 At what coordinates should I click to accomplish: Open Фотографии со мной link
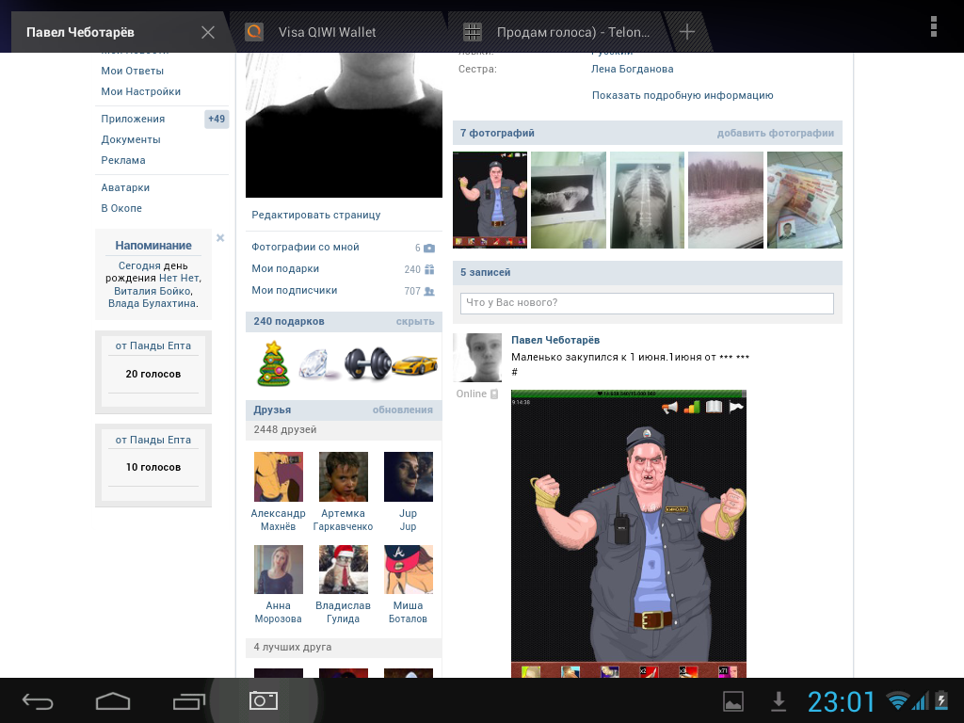tap(305, 248)
